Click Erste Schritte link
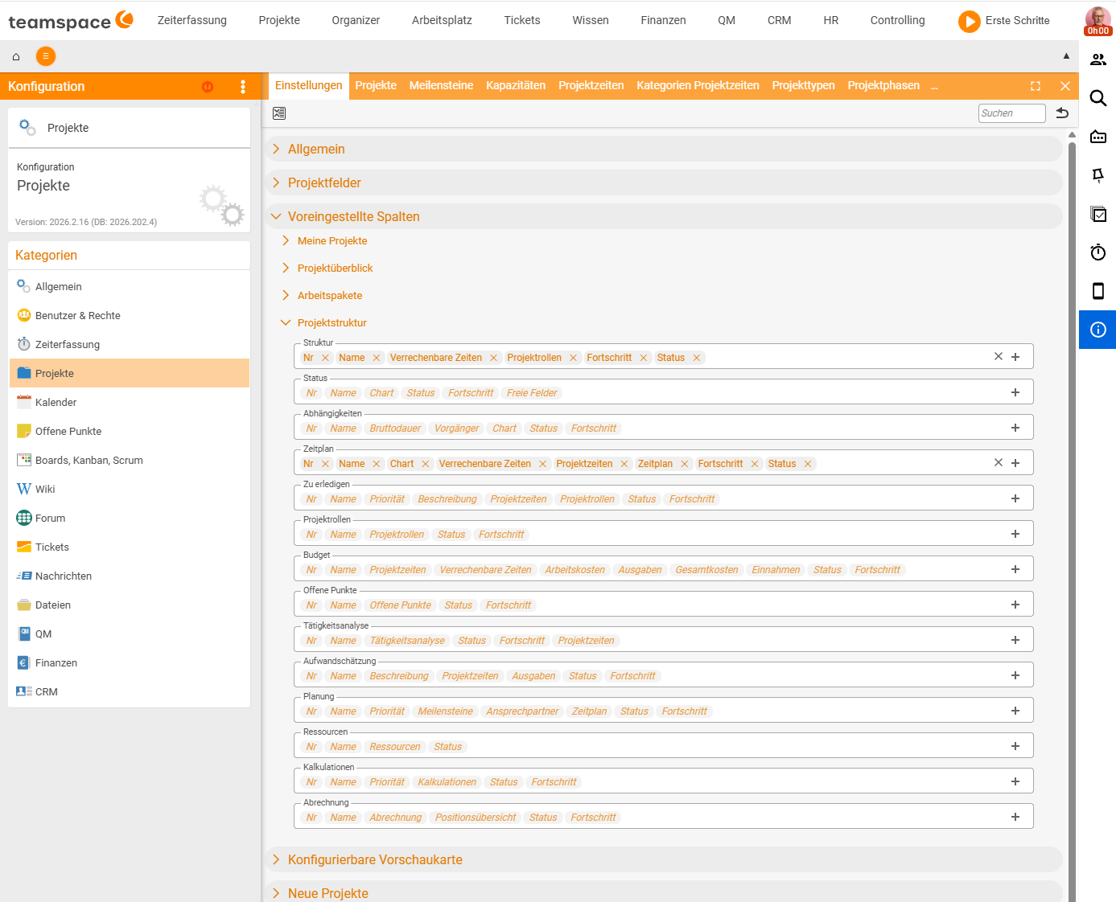1116x902 pixels. point(1017,20)
